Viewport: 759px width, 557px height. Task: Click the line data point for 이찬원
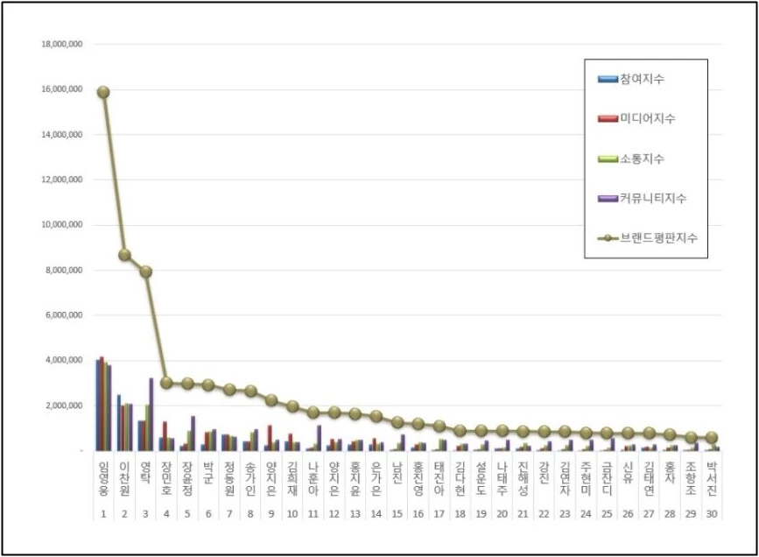[124, 255]
